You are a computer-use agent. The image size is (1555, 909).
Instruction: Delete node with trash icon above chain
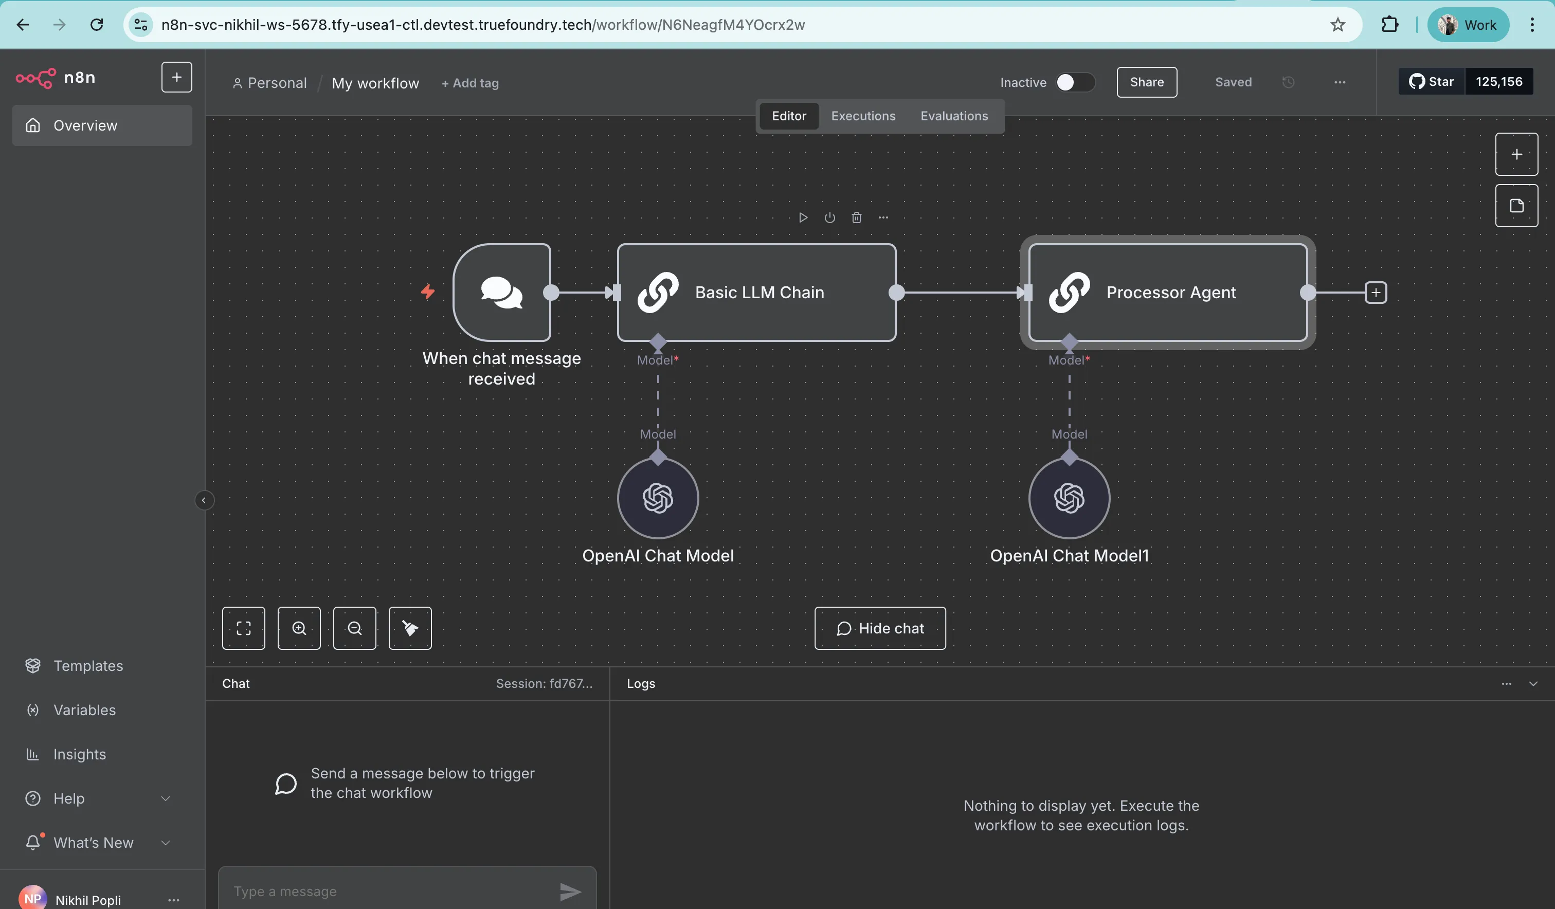[857, 217]
